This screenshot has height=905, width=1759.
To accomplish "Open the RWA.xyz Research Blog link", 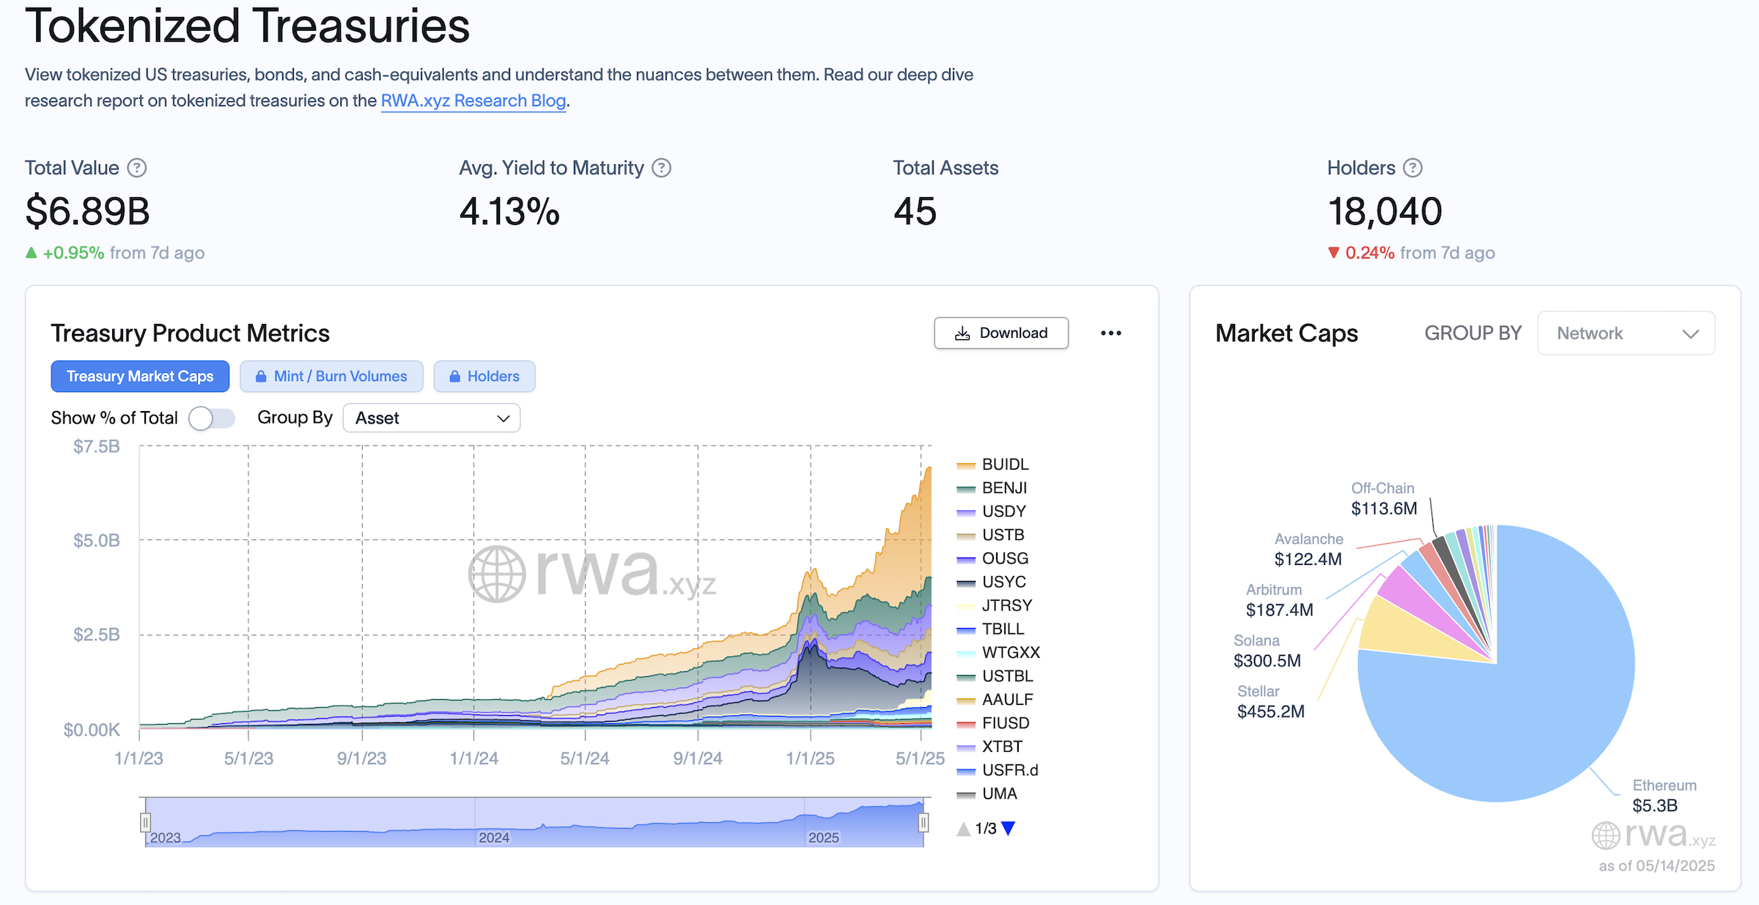I will pyautogui.click(x=473, y=100).
